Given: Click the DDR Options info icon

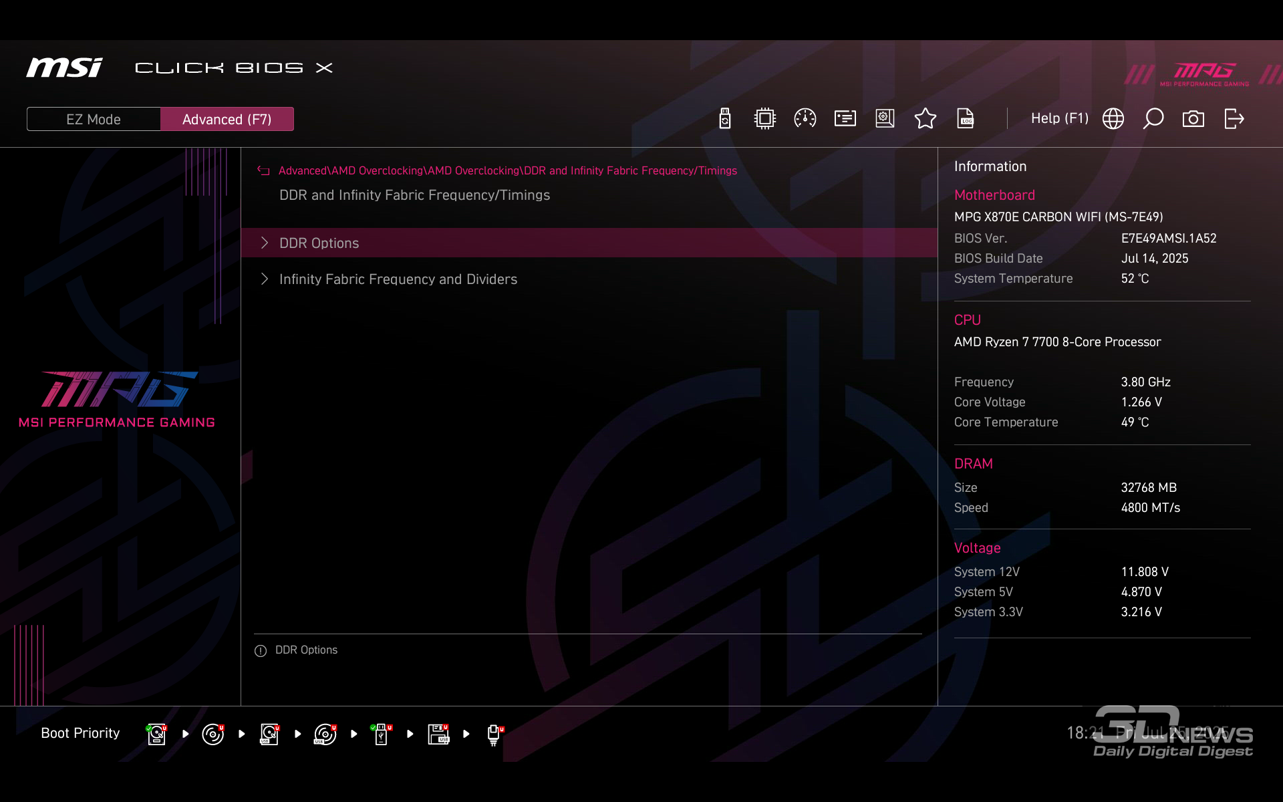Looking at the screenshot, I should tap(261, 651).
